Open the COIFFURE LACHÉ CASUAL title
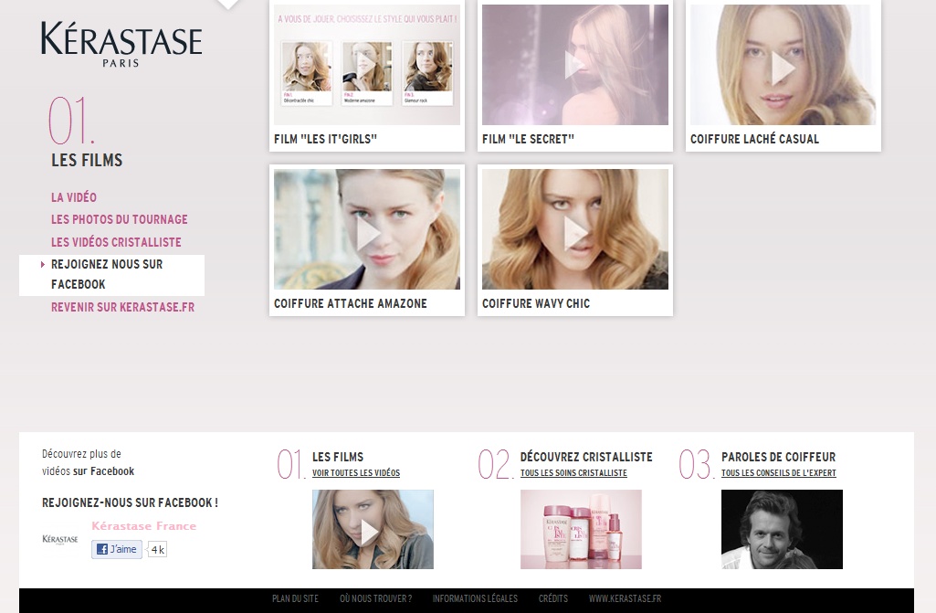The width and height of the screenshot is (936, 613). point(754,139)
